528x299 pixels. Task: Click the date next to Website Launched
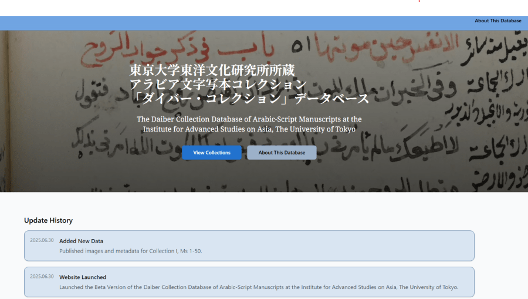[x=42, y=277]
